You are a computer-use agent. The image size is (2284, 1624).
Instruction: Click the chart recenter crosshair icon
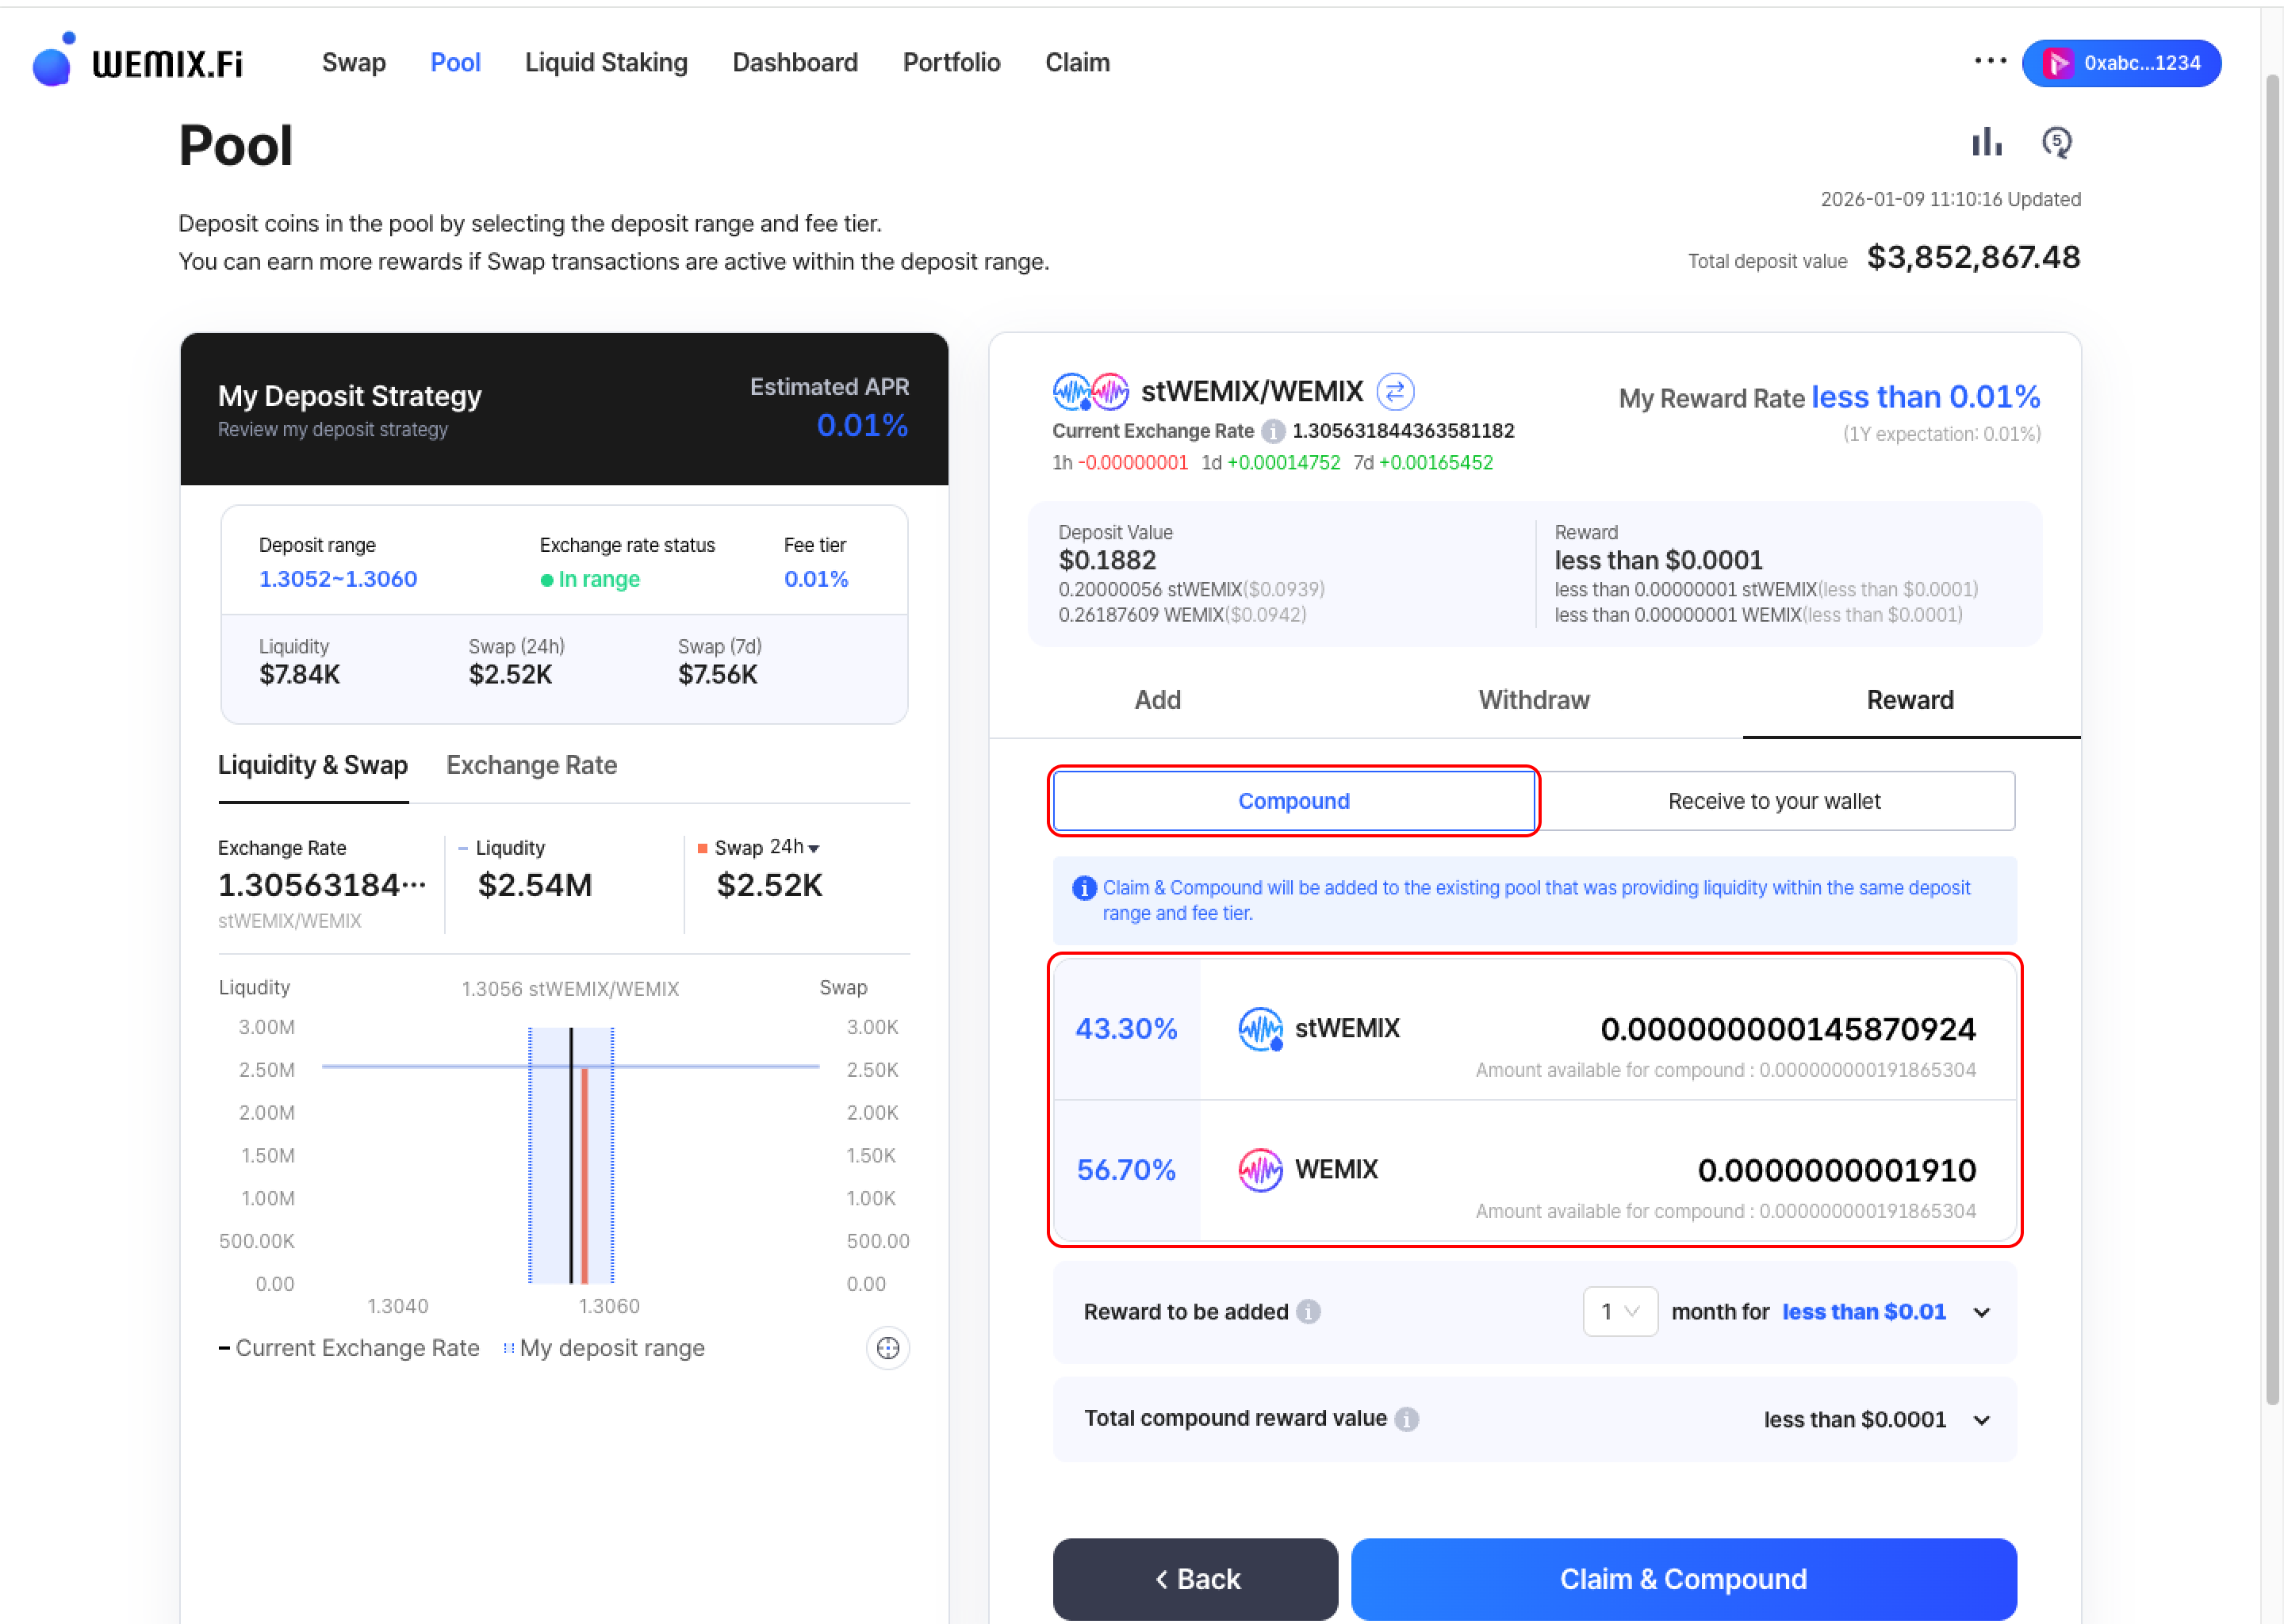[887, 1348]
